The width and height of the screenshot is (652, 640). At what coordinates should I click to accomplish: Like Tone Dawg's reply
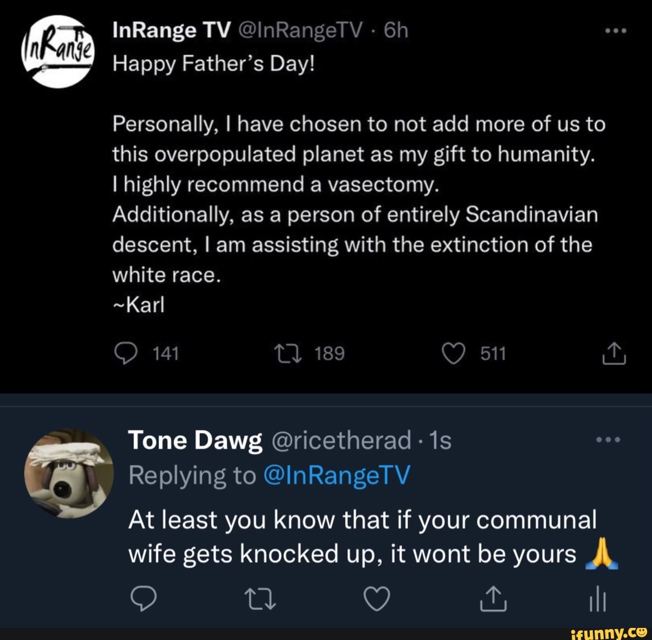(377, 600)
